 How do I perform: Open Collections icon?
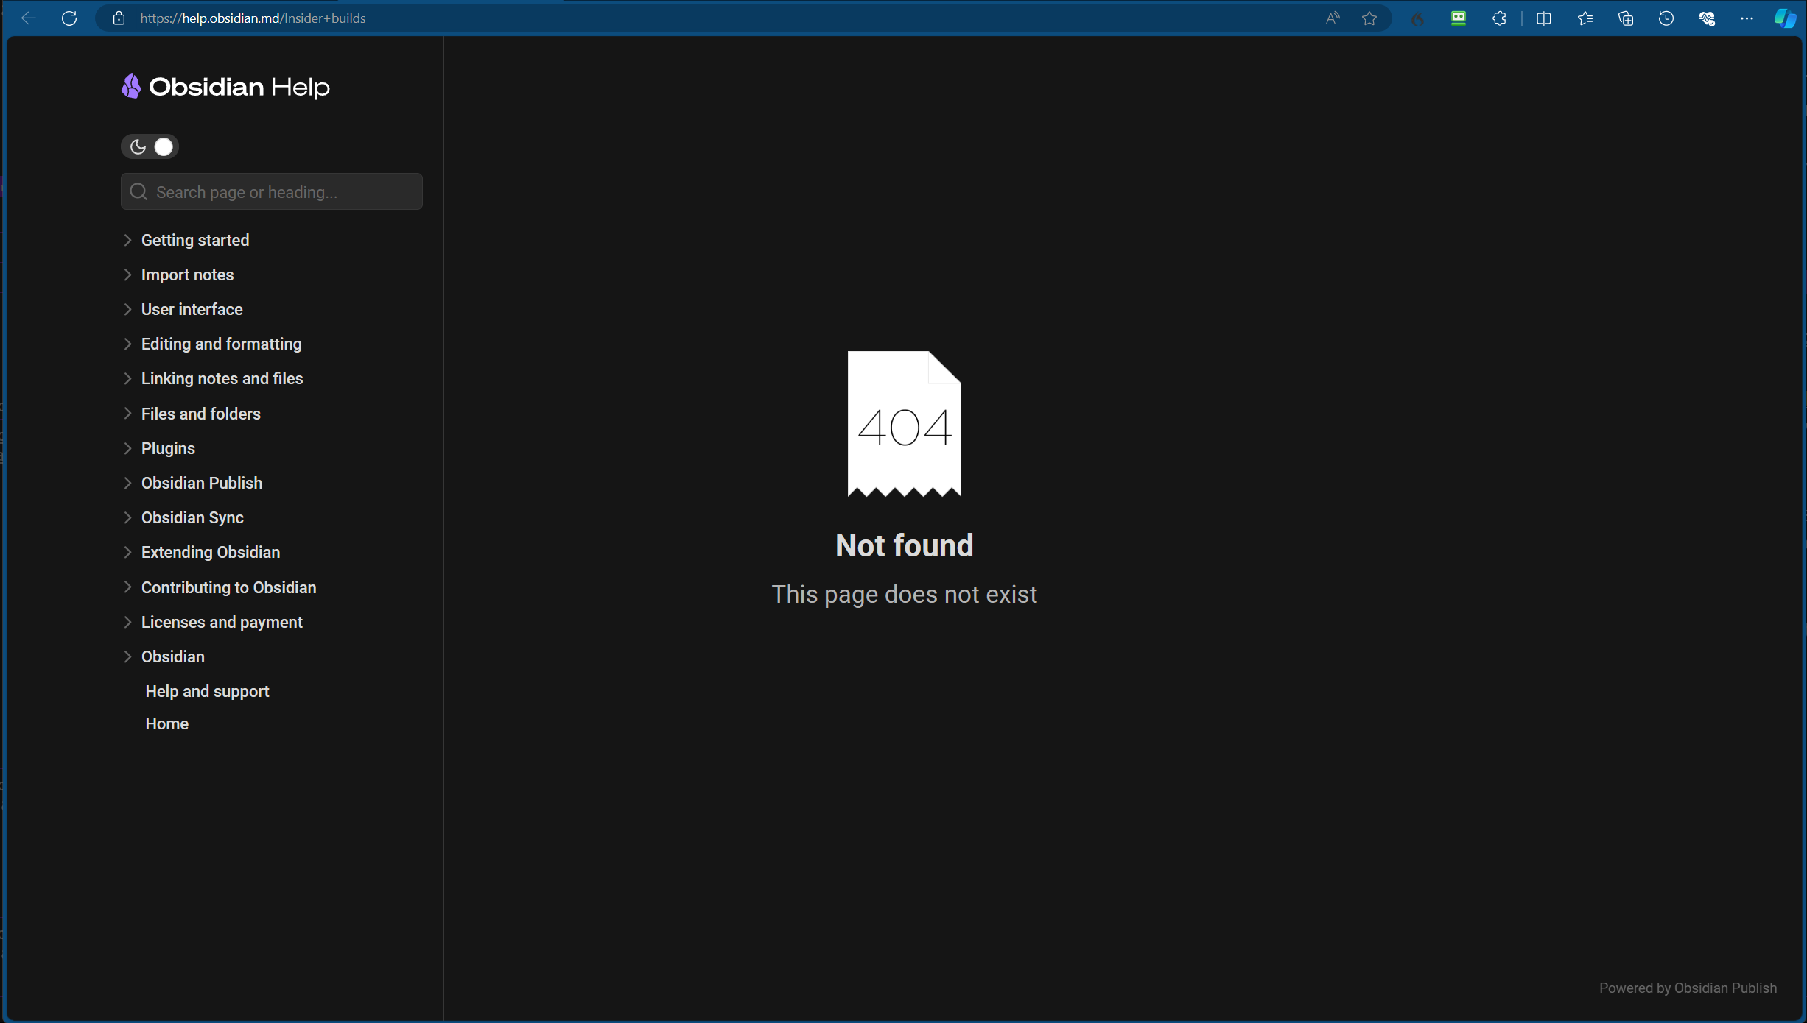[1626, 18]
